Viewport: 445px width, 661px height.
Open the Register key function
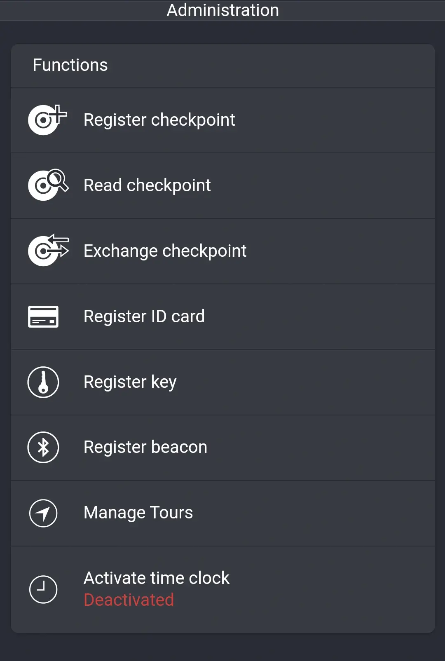click(222, 382)
